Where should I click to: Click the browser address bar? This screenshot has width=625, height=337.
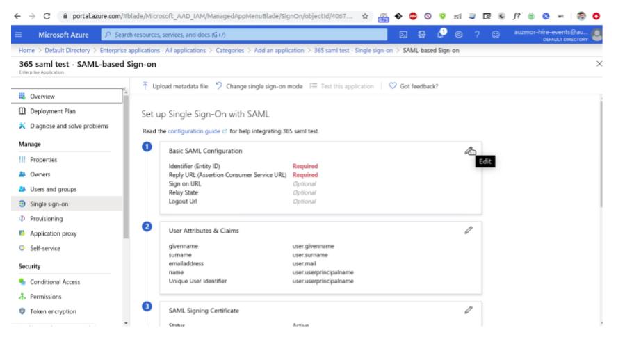click(212, 16)
